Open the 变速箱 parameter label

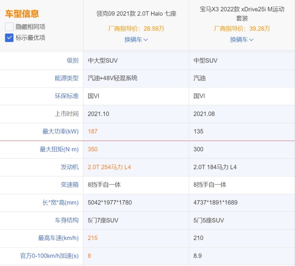70,185
